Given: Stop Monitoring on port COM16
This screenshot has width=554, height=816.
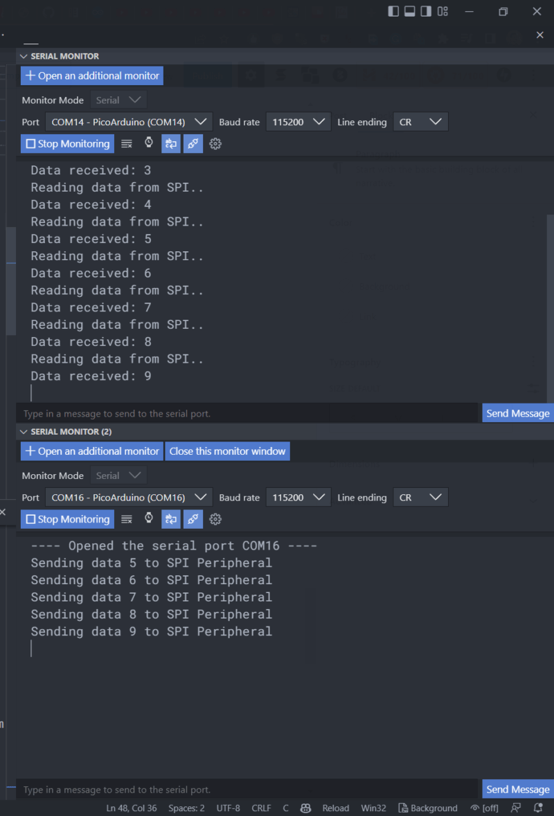Looking at the screenshot, I should click(67, 519).
